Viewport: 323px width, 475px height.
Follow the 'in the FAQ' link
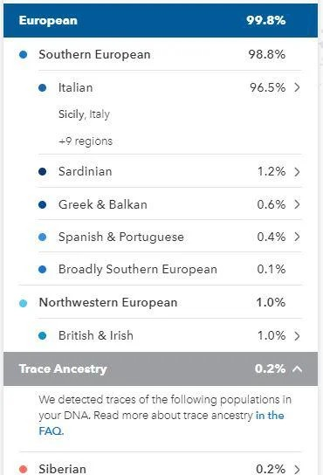pyautogui.click(x=161, y=423)
